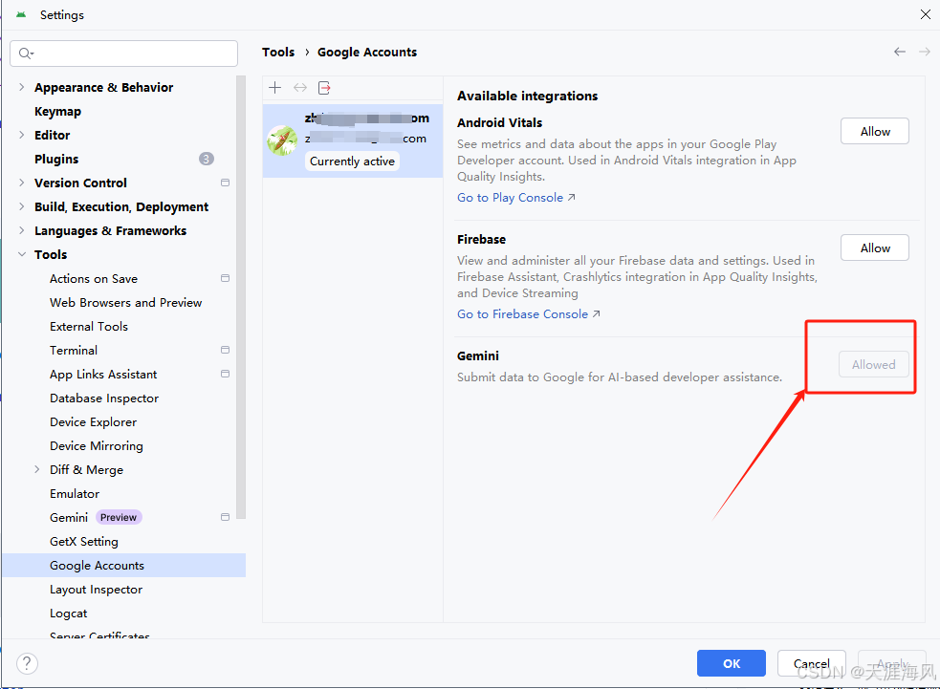940x689 pixels.
Task: Click the search magnifier icon
Action: point(25,54)
